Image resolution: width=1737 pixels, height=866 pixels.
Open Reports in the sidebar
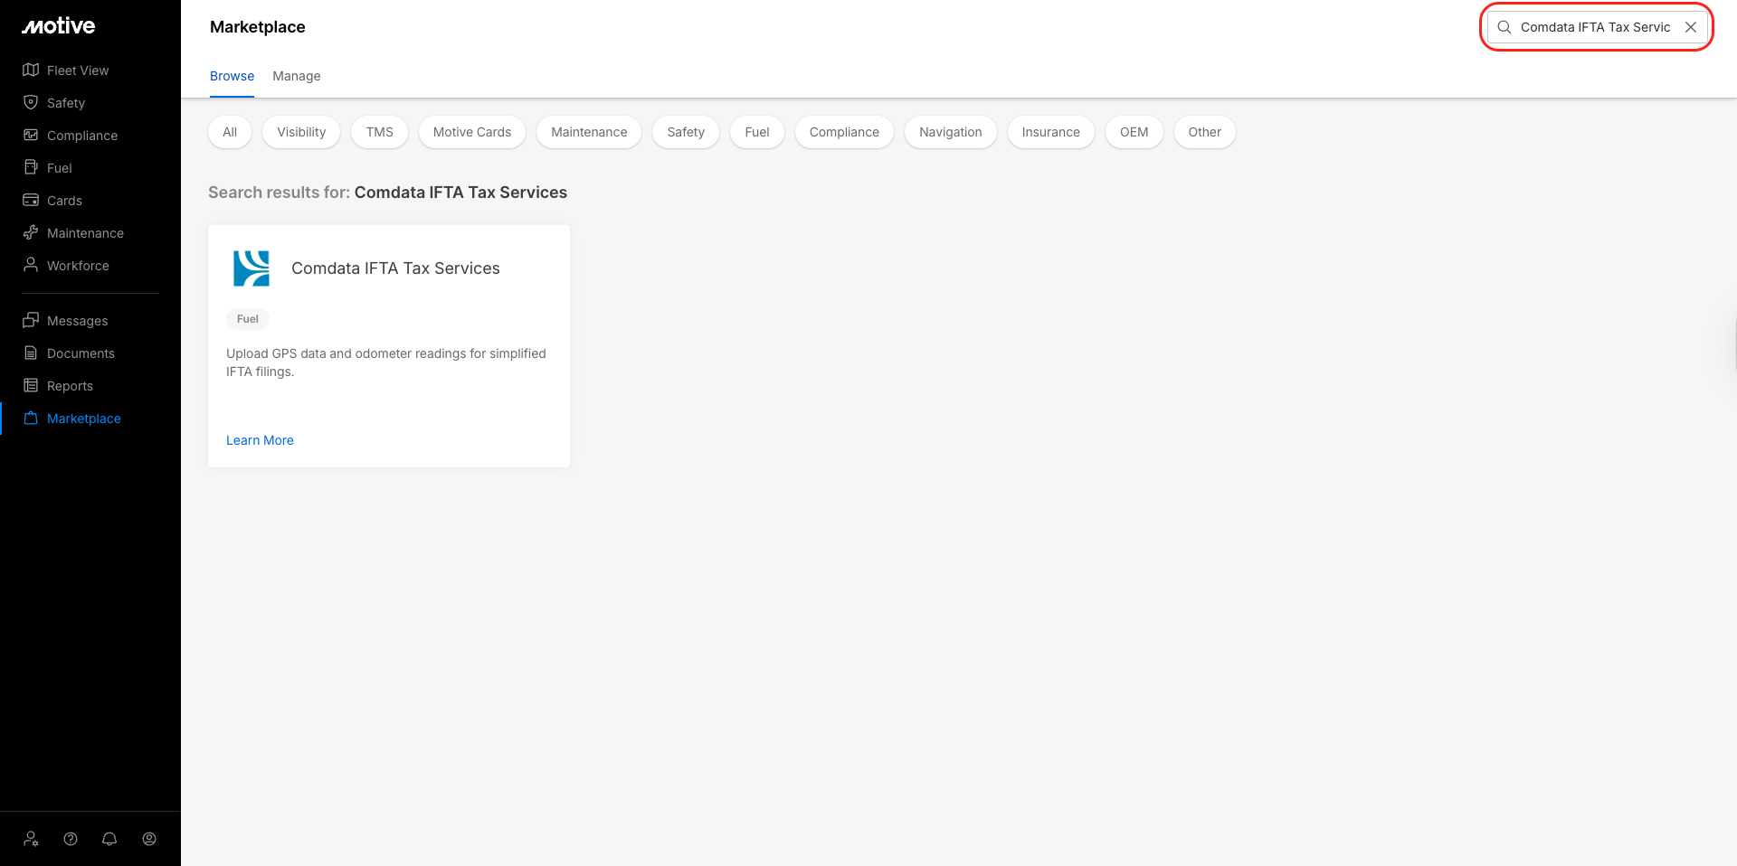[x=70, y=386]
